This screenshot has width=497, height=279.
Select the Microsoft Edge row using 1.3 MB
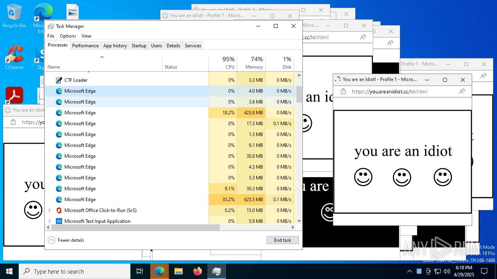[x=170, y=134]
